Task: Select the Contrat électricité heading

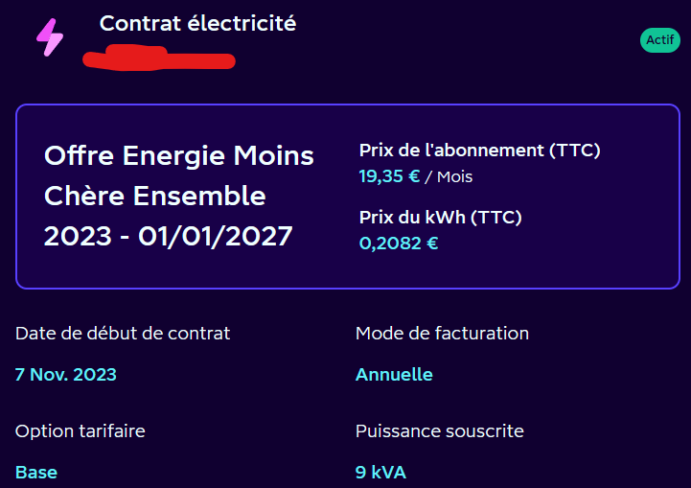Action: click(197, 24)
